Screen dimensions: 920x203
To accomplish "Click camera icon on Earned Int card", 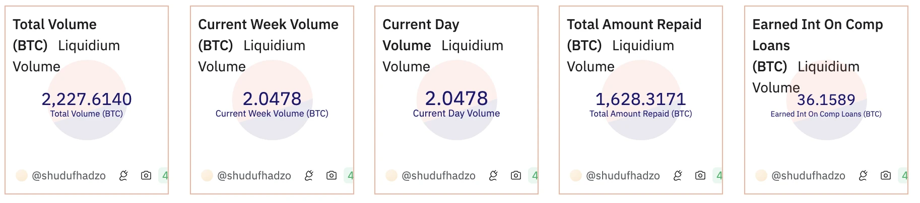I will [886, 175].
